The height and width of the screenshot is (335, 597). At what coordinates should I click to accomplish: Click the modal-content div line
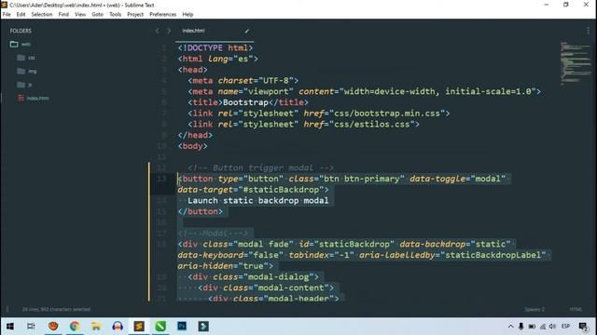coord(266,288)
